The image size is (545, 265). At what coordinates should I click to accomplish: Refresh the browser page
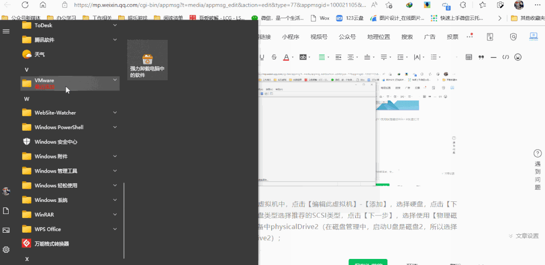pos(25,5)
